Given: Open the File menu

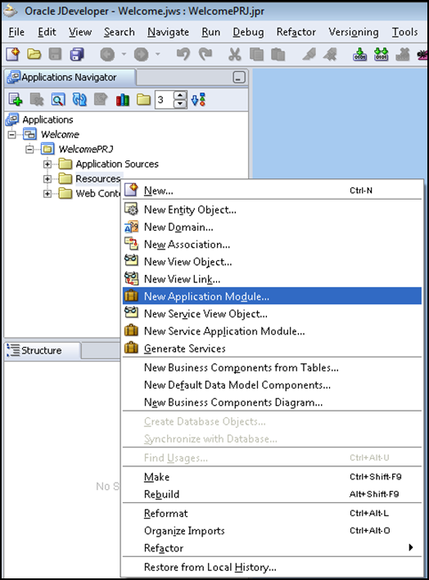Looking at the screenshot, I should click(x=16, y=32).
